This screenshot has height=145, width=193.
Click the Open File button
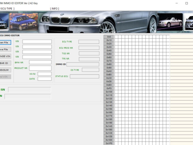point(5,43)
